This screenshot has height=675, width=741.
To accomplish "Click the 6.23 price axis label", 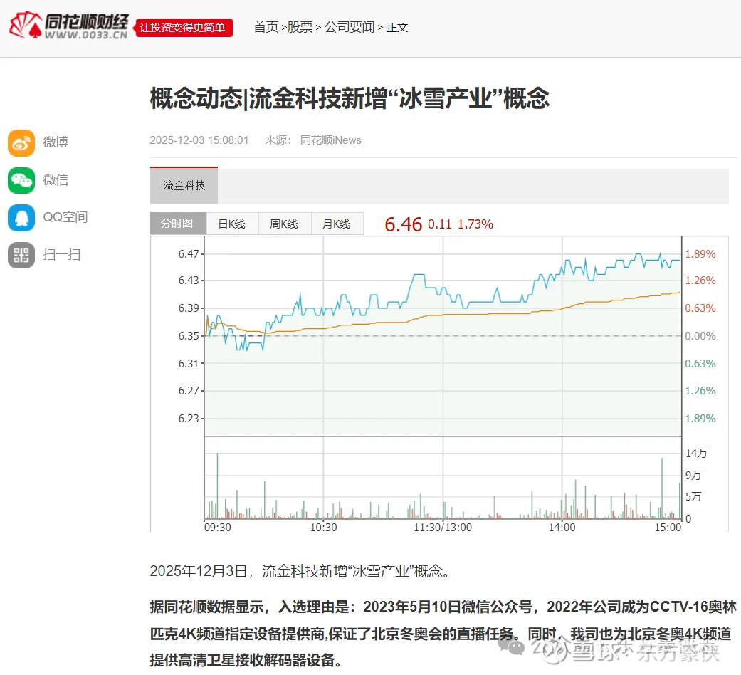I will coord(189,419).
